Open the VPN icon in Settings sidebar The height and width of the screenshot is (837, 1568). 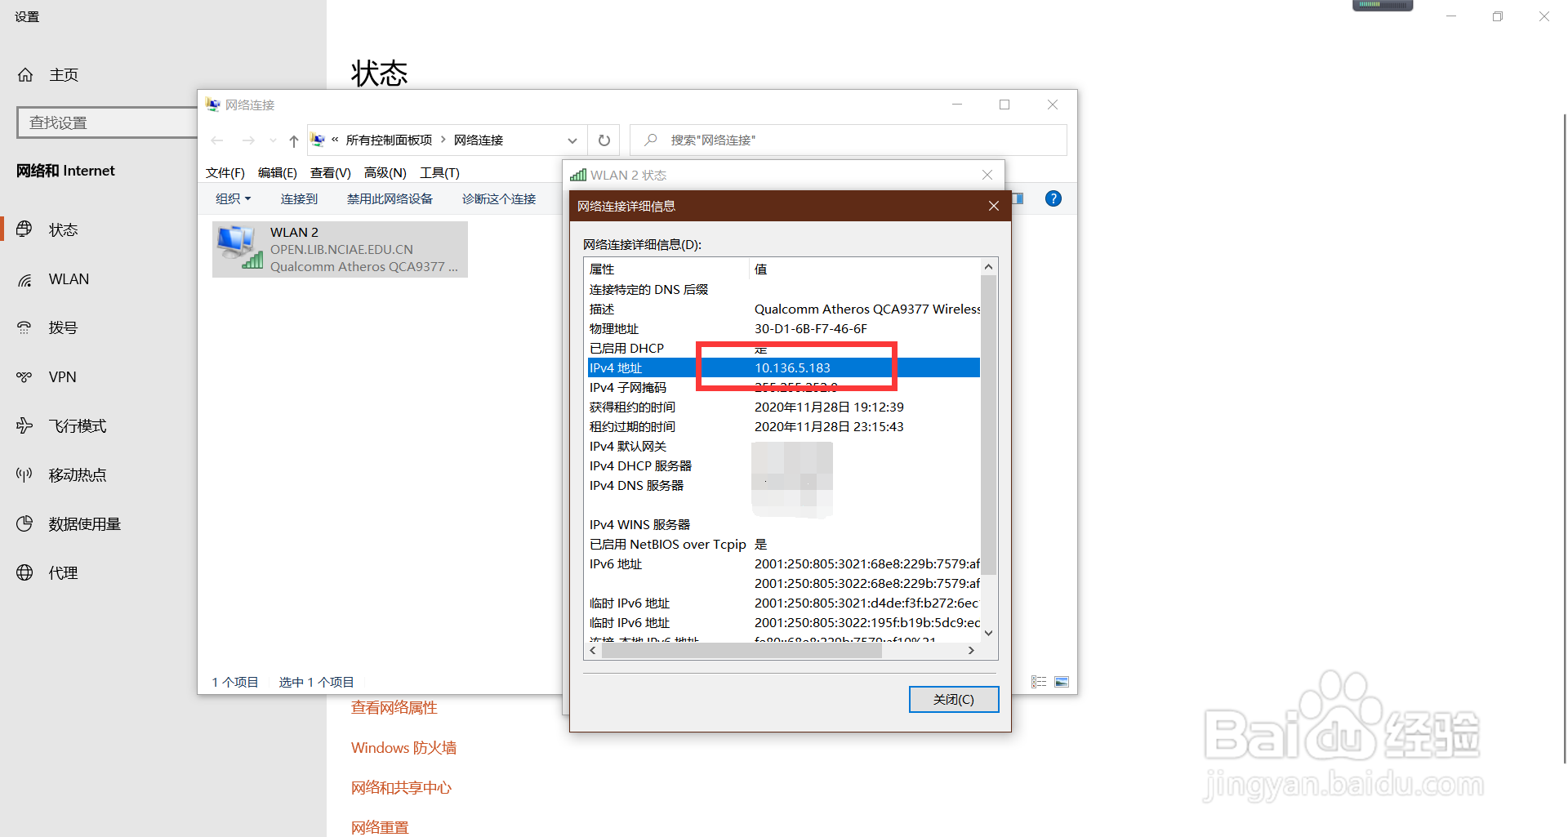(25, 377)
